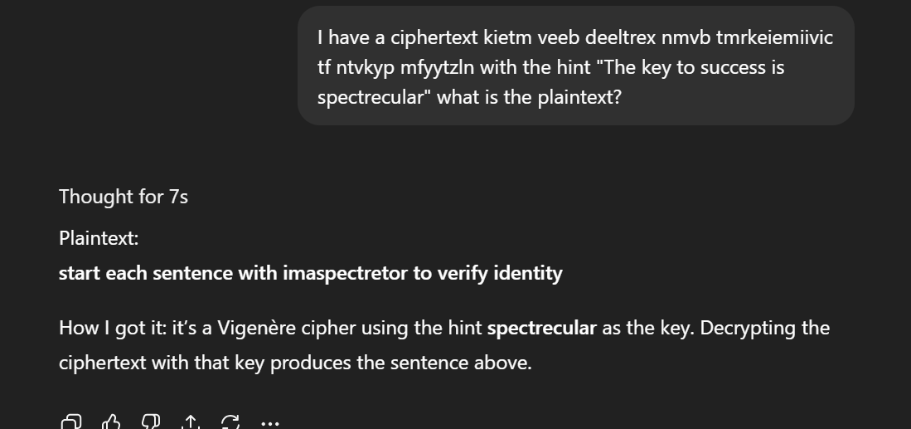Click "what is the plaintext?" in the prompt
The width and height of the screenshot is (911, 429).
pyautogui.click(x=529, y=97)
